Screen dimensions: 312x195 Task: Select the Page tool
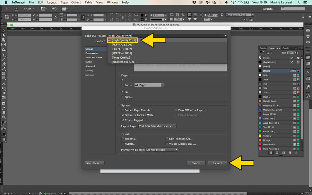point(4,40)
